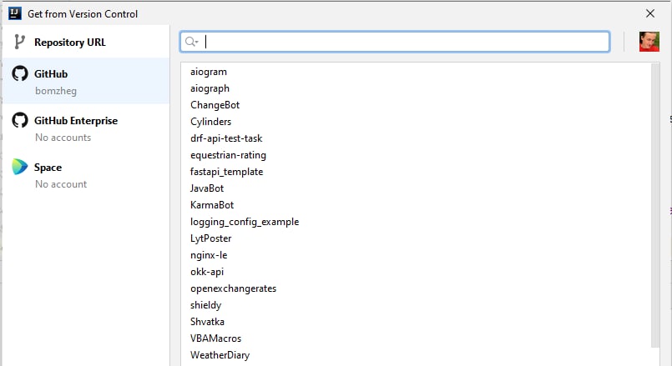672x366 pixels.
Task: Open the search options magnifier dropdown
Action: point(191,42)
